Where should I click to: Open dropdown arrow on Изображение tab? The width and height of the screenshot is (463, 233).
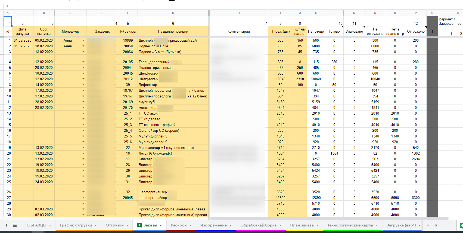[x=231, y=225]
